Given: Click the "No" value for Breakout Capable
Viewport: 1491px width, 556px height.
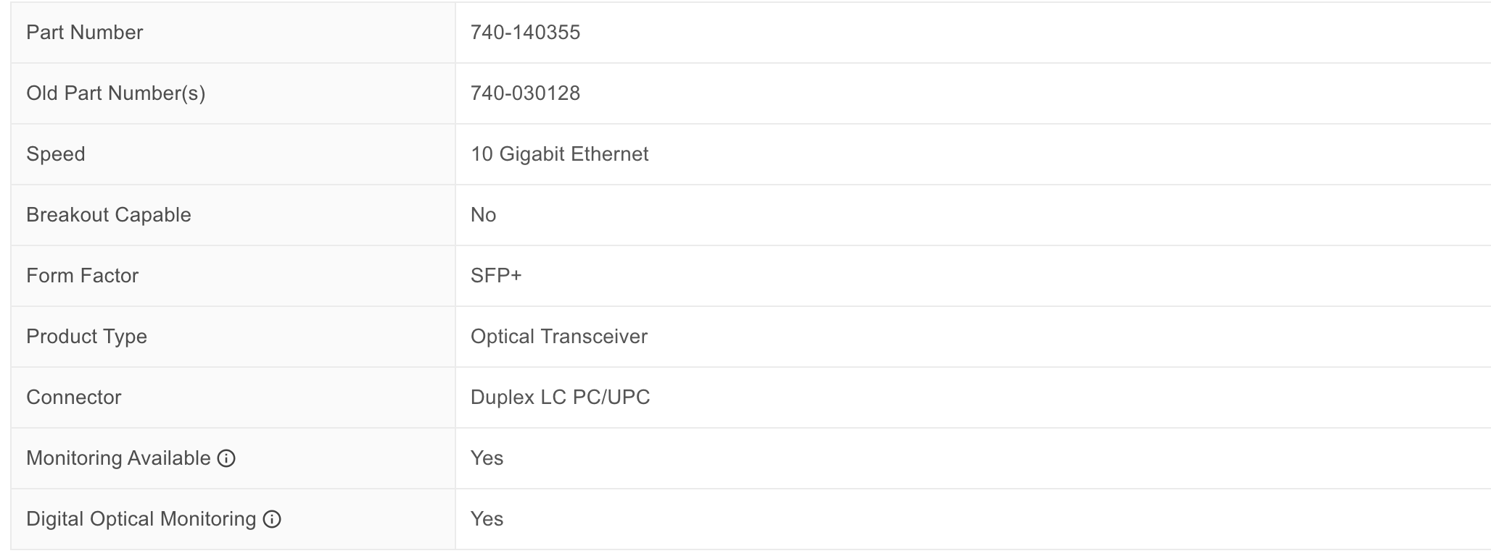Looking at the screenshot, I should point(483,215).
